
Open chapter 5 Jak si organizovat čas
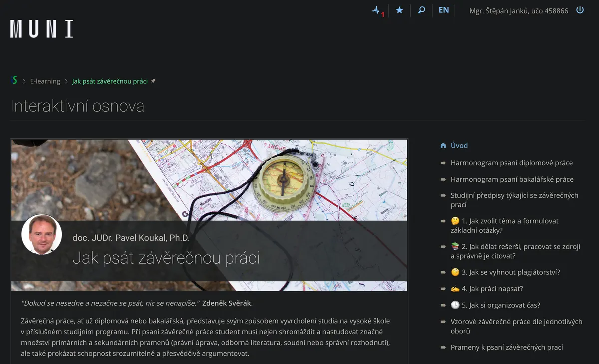(495, 305)
